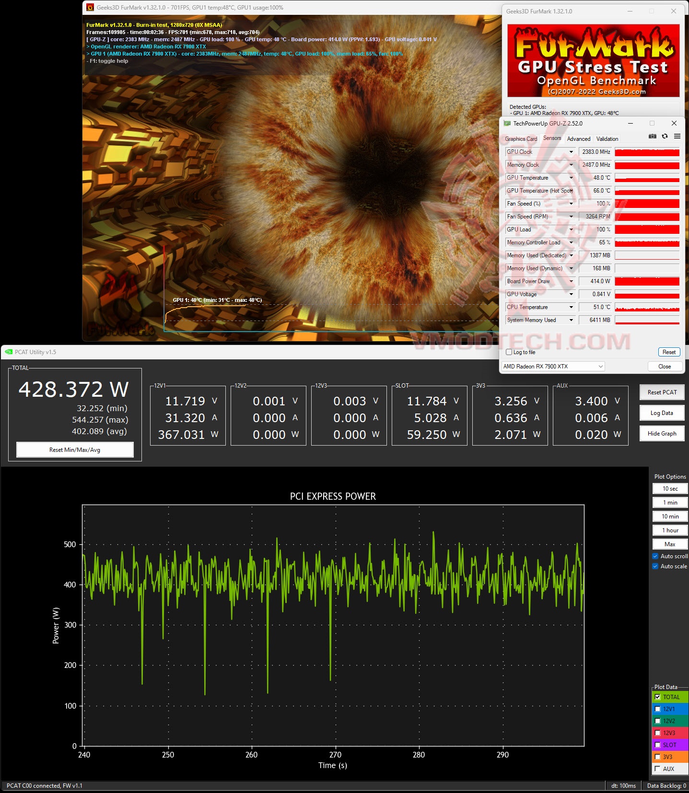Minimize the FurMark 1.32.1.0 dialog
The height and width of the screenshot is (793, 689).
631,11
